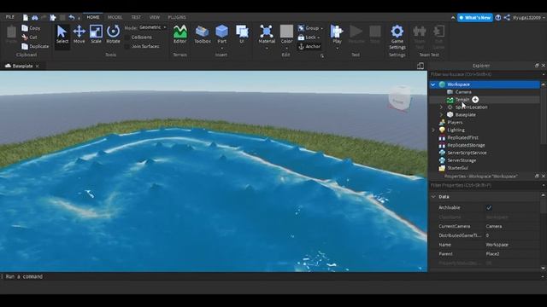Open the Material picker
Screen dimensions: 547x307
coord(267,34)
